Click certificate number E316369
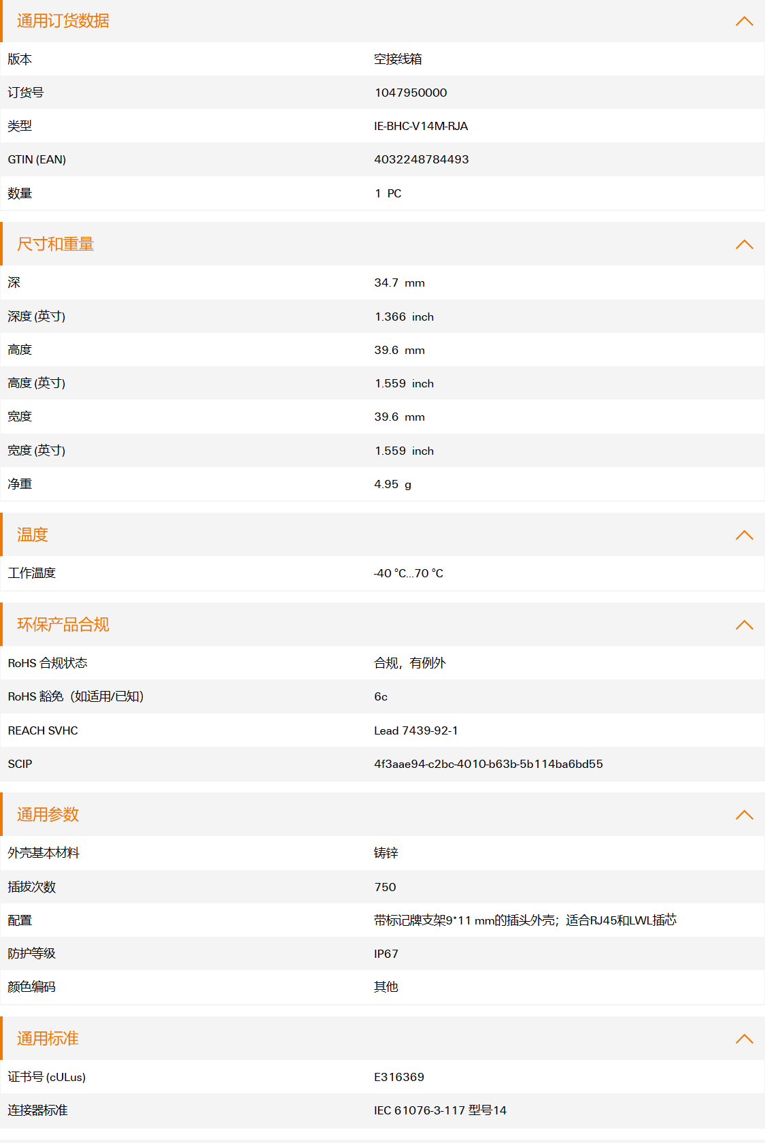 pos(399,1077)
